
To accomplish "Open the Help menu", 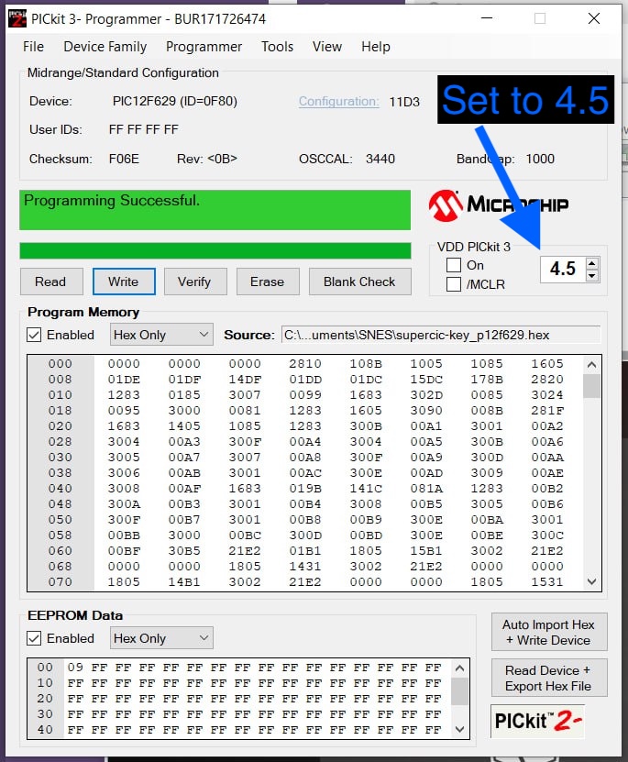I will coord(376,47).
